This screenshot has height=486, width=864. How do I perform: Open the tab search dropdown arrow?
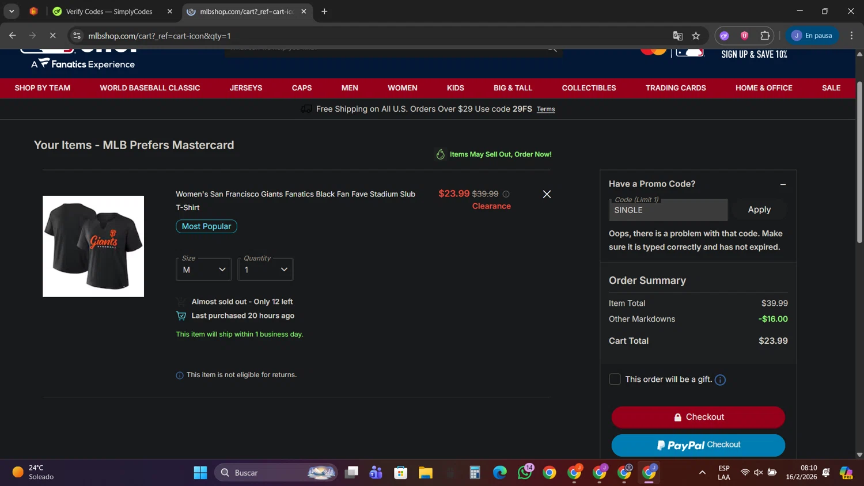coord(12,12)
